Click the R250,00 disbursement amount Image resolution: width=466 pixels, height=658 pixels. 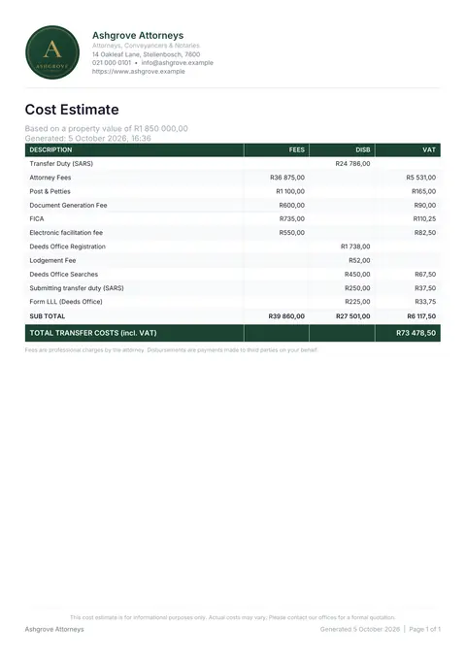point(357,288)
